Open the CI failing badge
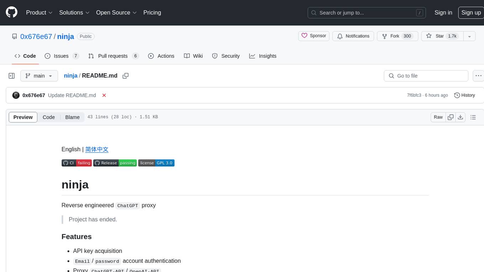 77,163
